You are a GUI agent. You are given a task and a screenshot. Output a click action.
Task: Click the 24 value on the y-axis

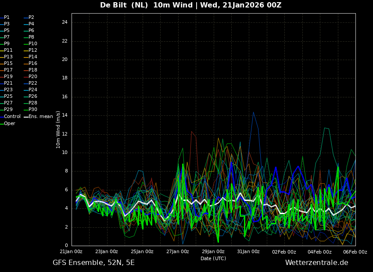[x=64, y=22]
